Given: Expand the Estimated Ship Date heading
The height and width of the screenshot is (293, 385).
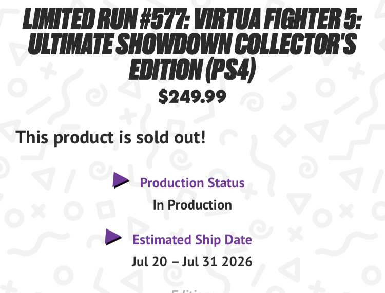Looking at the screenshot, I should click(192, 240).
